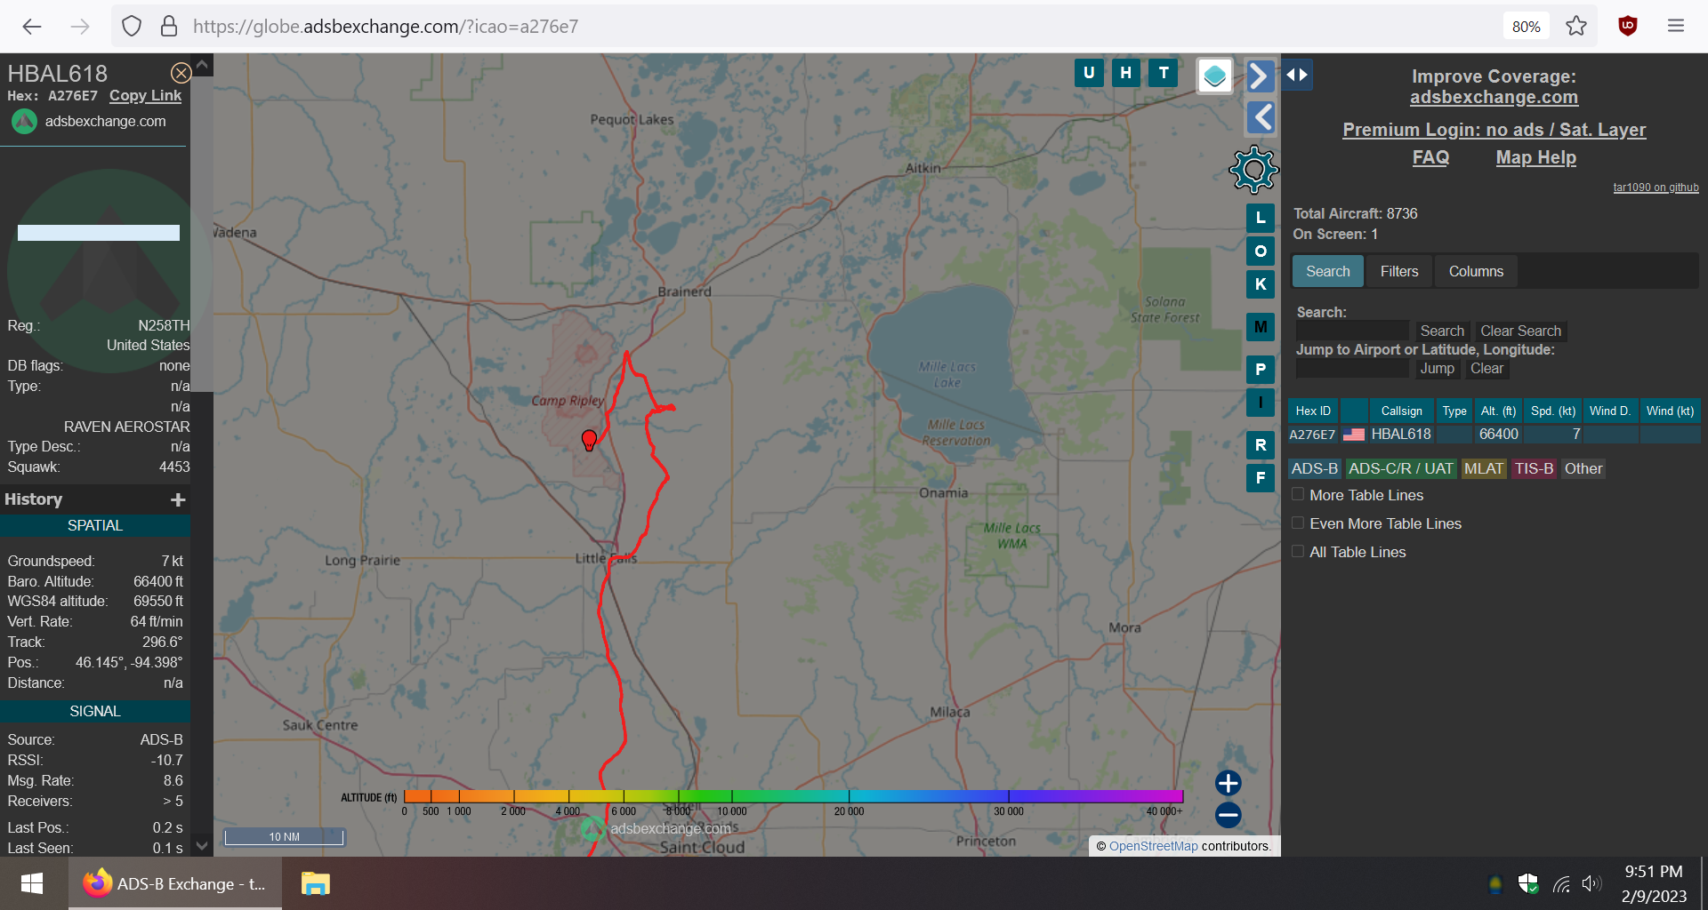
Task: Click the right-arrow sidebar expand icon
Action: pyautogui.click(x=1260, y=76)
